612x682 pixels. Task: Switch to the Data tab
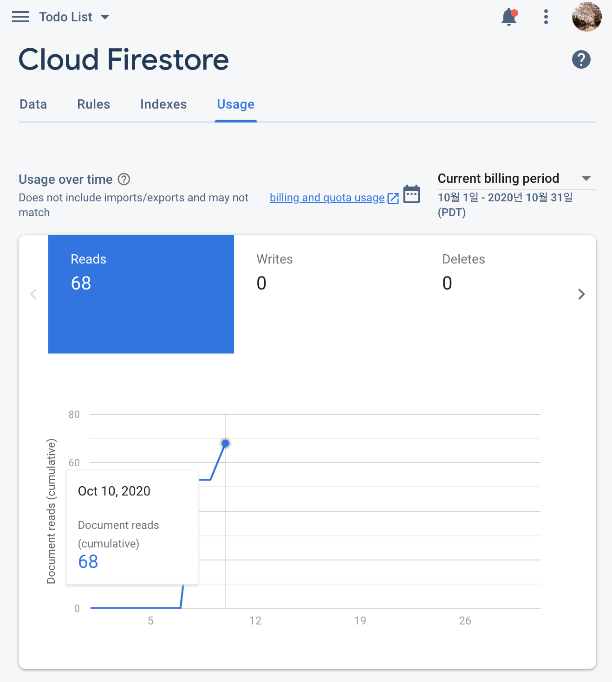(33, 104)
